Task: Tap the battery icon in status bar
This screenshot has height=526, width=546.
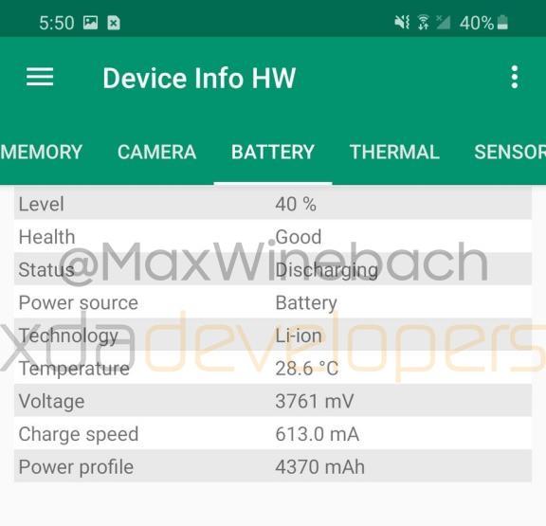Action: pos(502,23)
